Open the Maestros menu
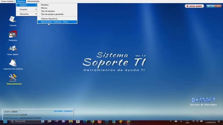The image size is (223, 125). [x=21, y=1]
